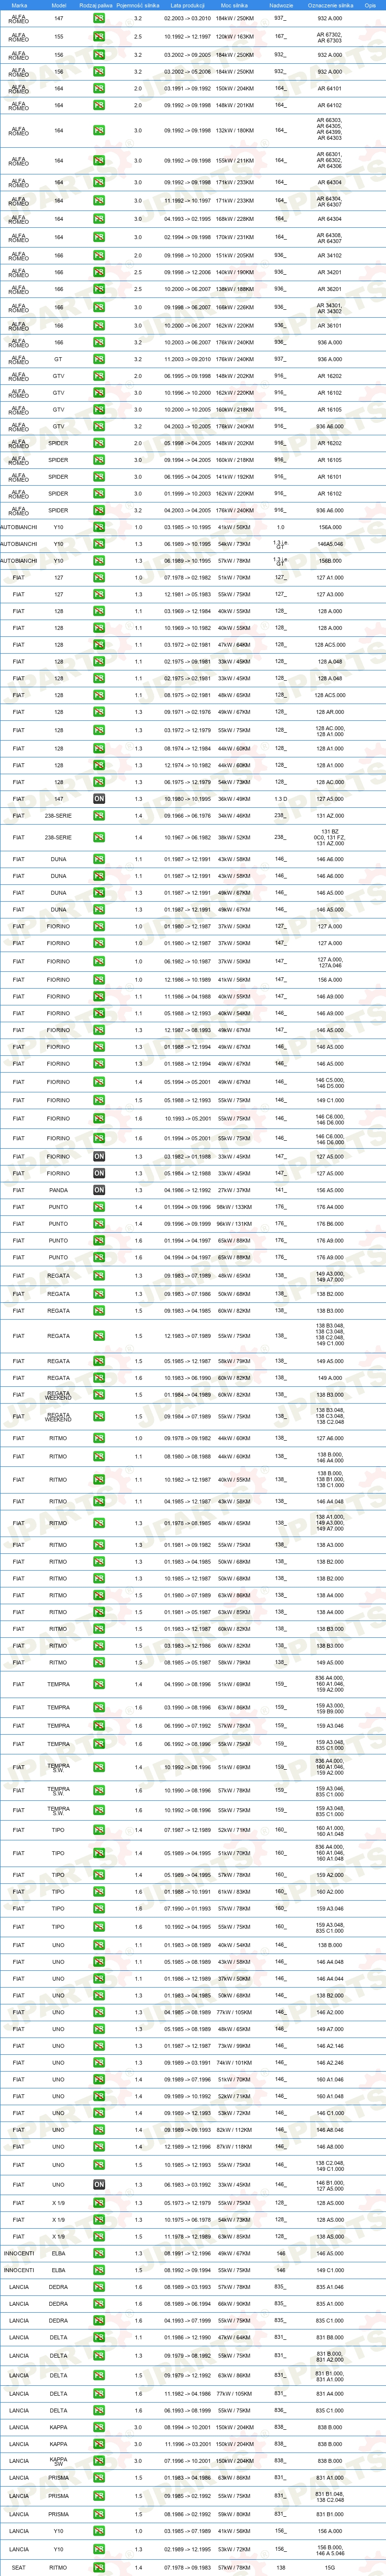Select engine code '176 A4.000'

[x=330, y=1207]
